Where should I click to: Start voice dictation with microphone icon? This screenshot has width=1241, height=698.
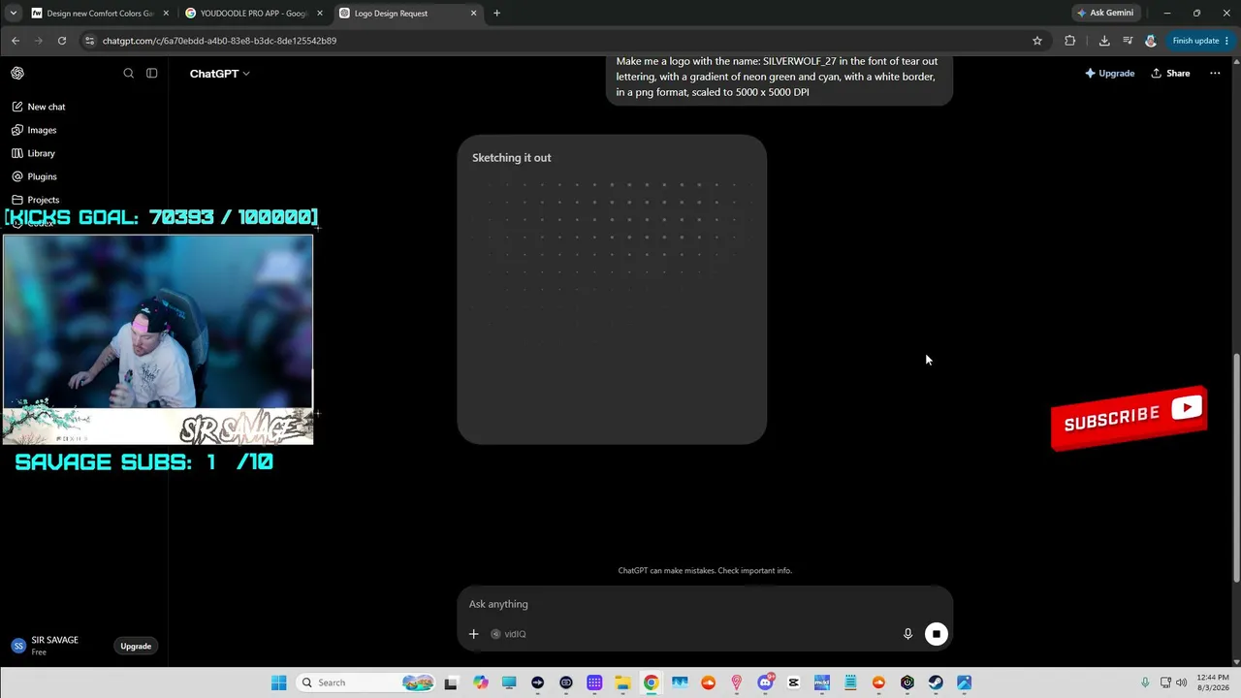pyautogui.click(x=907, y=634)
